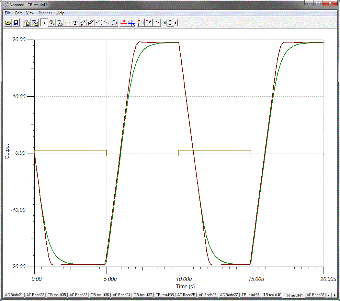Toggle the grid display button
This screenshot has width=340, height=301.
pyautogui.click(x=67, y=23)
